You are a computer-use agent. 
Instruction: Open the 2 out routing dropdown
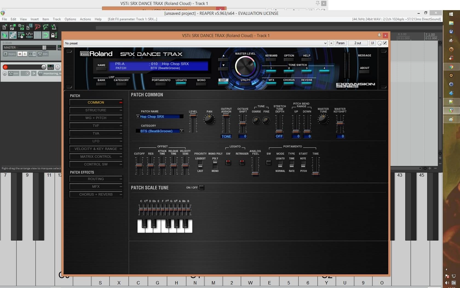(358, 43)
